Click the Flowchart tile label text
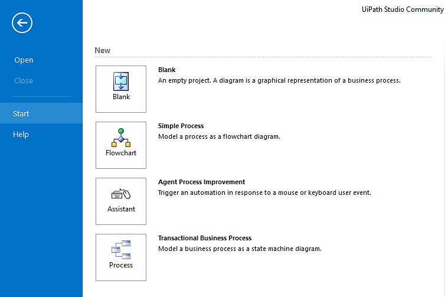The height and width of the screenshot is (297, 445). pyautogui.click(x=121, y=153)
